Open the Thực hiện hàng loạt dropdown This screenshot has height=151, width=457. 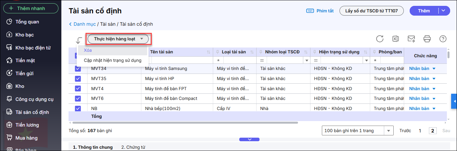[x=118, y=39]
